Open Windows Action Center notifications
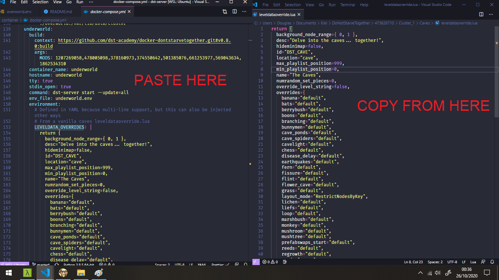 point(487,273)
